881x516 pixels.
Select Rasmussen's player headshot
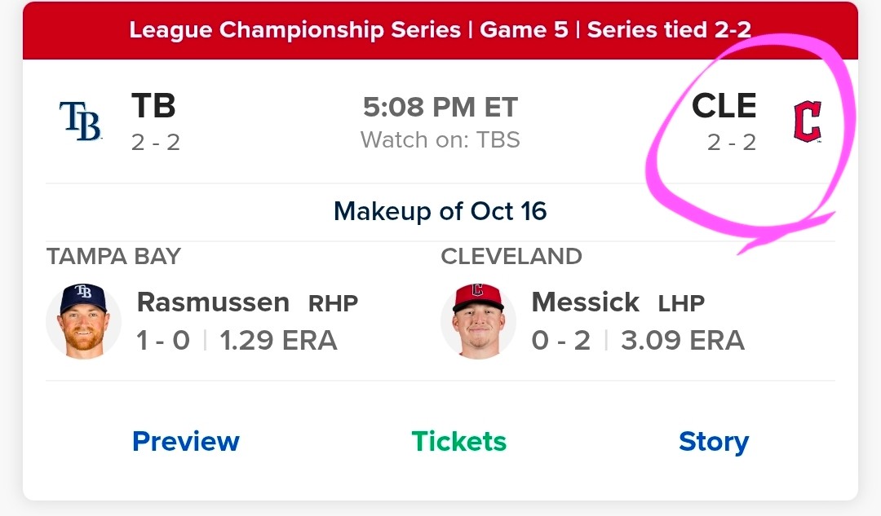click(83, 321)
